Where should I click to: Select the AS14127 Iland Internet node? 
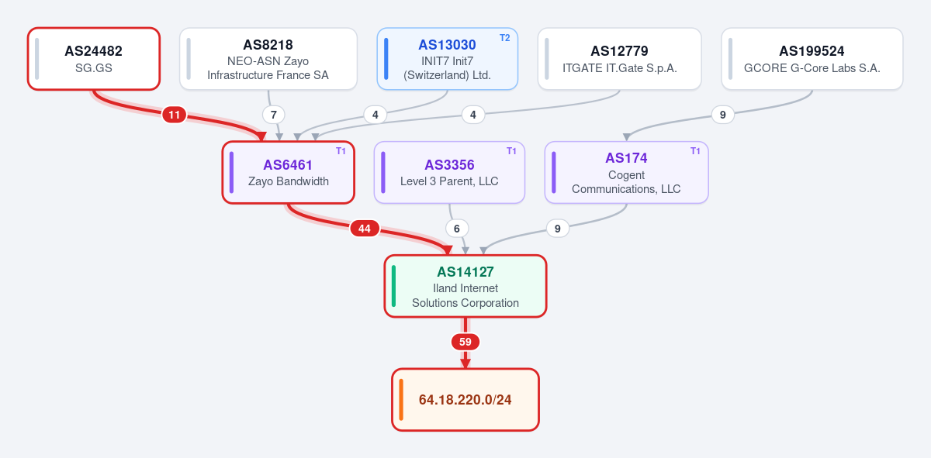(x=465, y=286)
